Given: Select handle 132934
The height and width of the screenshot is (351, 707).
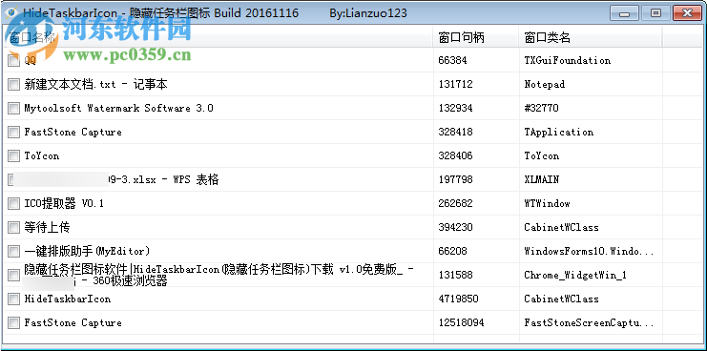Looking at the screenshot, I should point(455,108).
